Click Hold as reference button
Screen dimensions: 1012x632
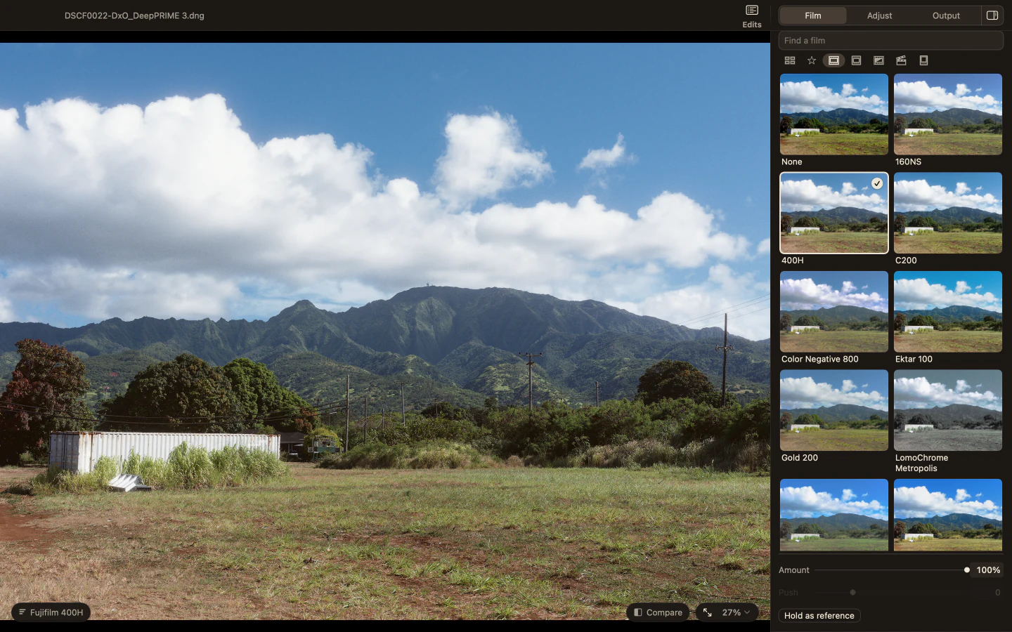[x=819, y=616]
